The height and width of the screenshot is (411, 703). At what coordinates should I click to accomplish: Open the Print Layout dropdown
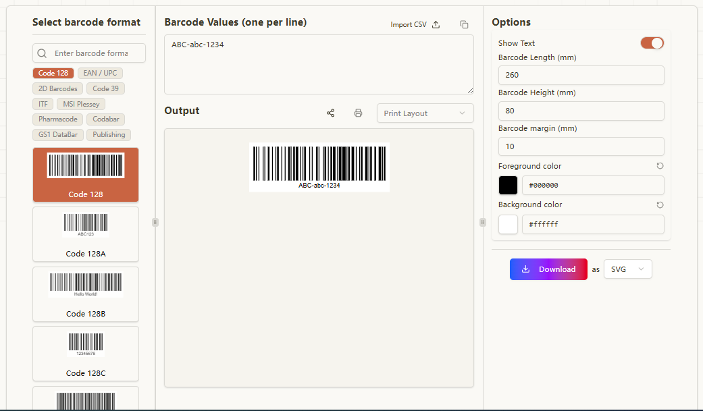(425, 113)
